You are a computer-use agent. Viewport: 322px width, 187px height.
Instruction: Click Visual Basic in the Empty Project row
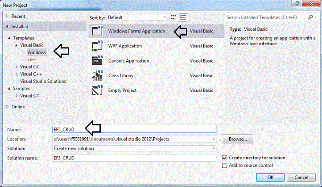(202, 90)
